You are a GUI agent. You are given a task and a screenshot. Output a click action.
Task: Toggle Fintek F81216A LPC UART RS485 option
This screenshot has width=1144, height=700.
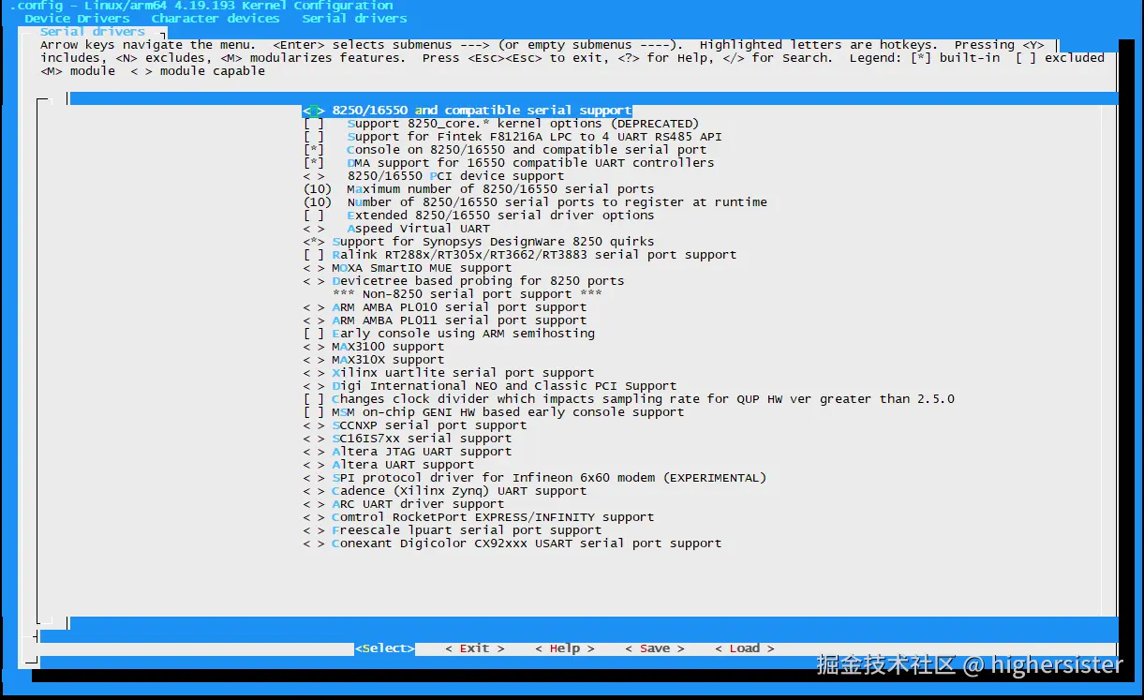(512, 137)
